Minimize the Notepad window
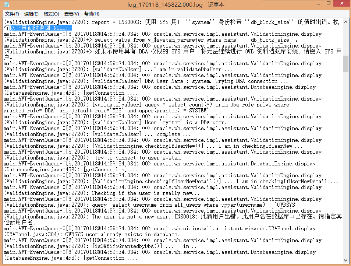This screenshot has height=266, width=351. coord(319,4)
